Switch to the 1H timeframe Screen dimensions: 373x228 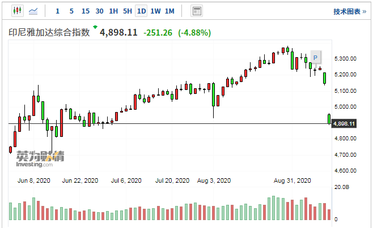pos(113,11)
